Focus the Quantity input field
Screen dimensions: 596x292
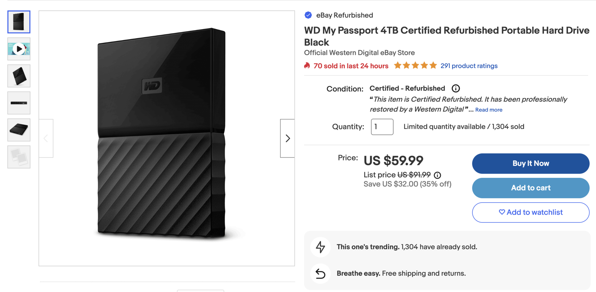point(382,127)
